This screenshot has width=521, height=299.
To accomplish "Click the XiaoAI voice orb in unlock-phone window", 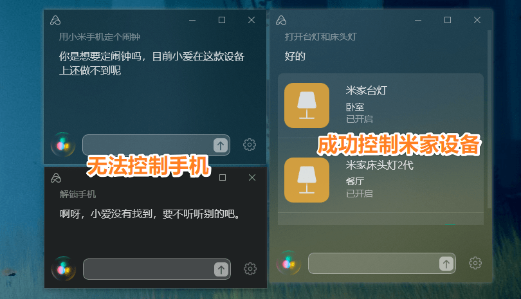I will pos(64,268).
